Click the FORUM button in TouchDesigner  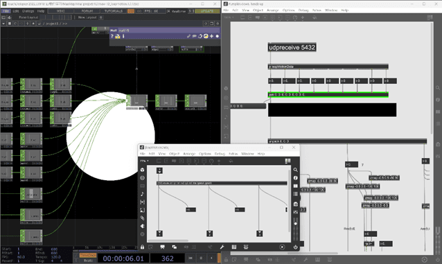[x=87, y=11]
